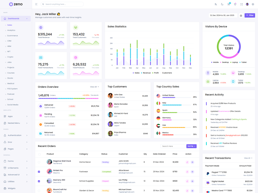Enter fullscreen mode via header icon
Viewport: 258px width, 193px height.
click(x=242, y=4)
